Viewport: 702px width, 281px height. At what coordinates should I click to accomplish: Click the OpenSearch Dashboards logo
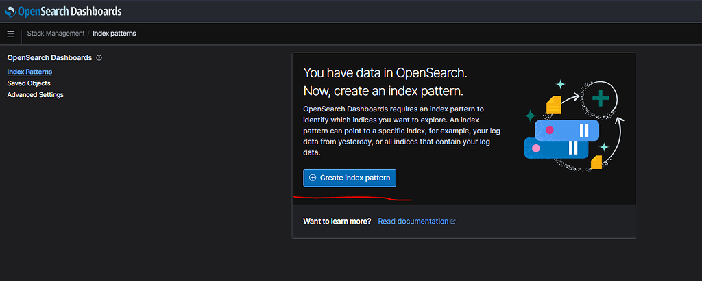63,12
